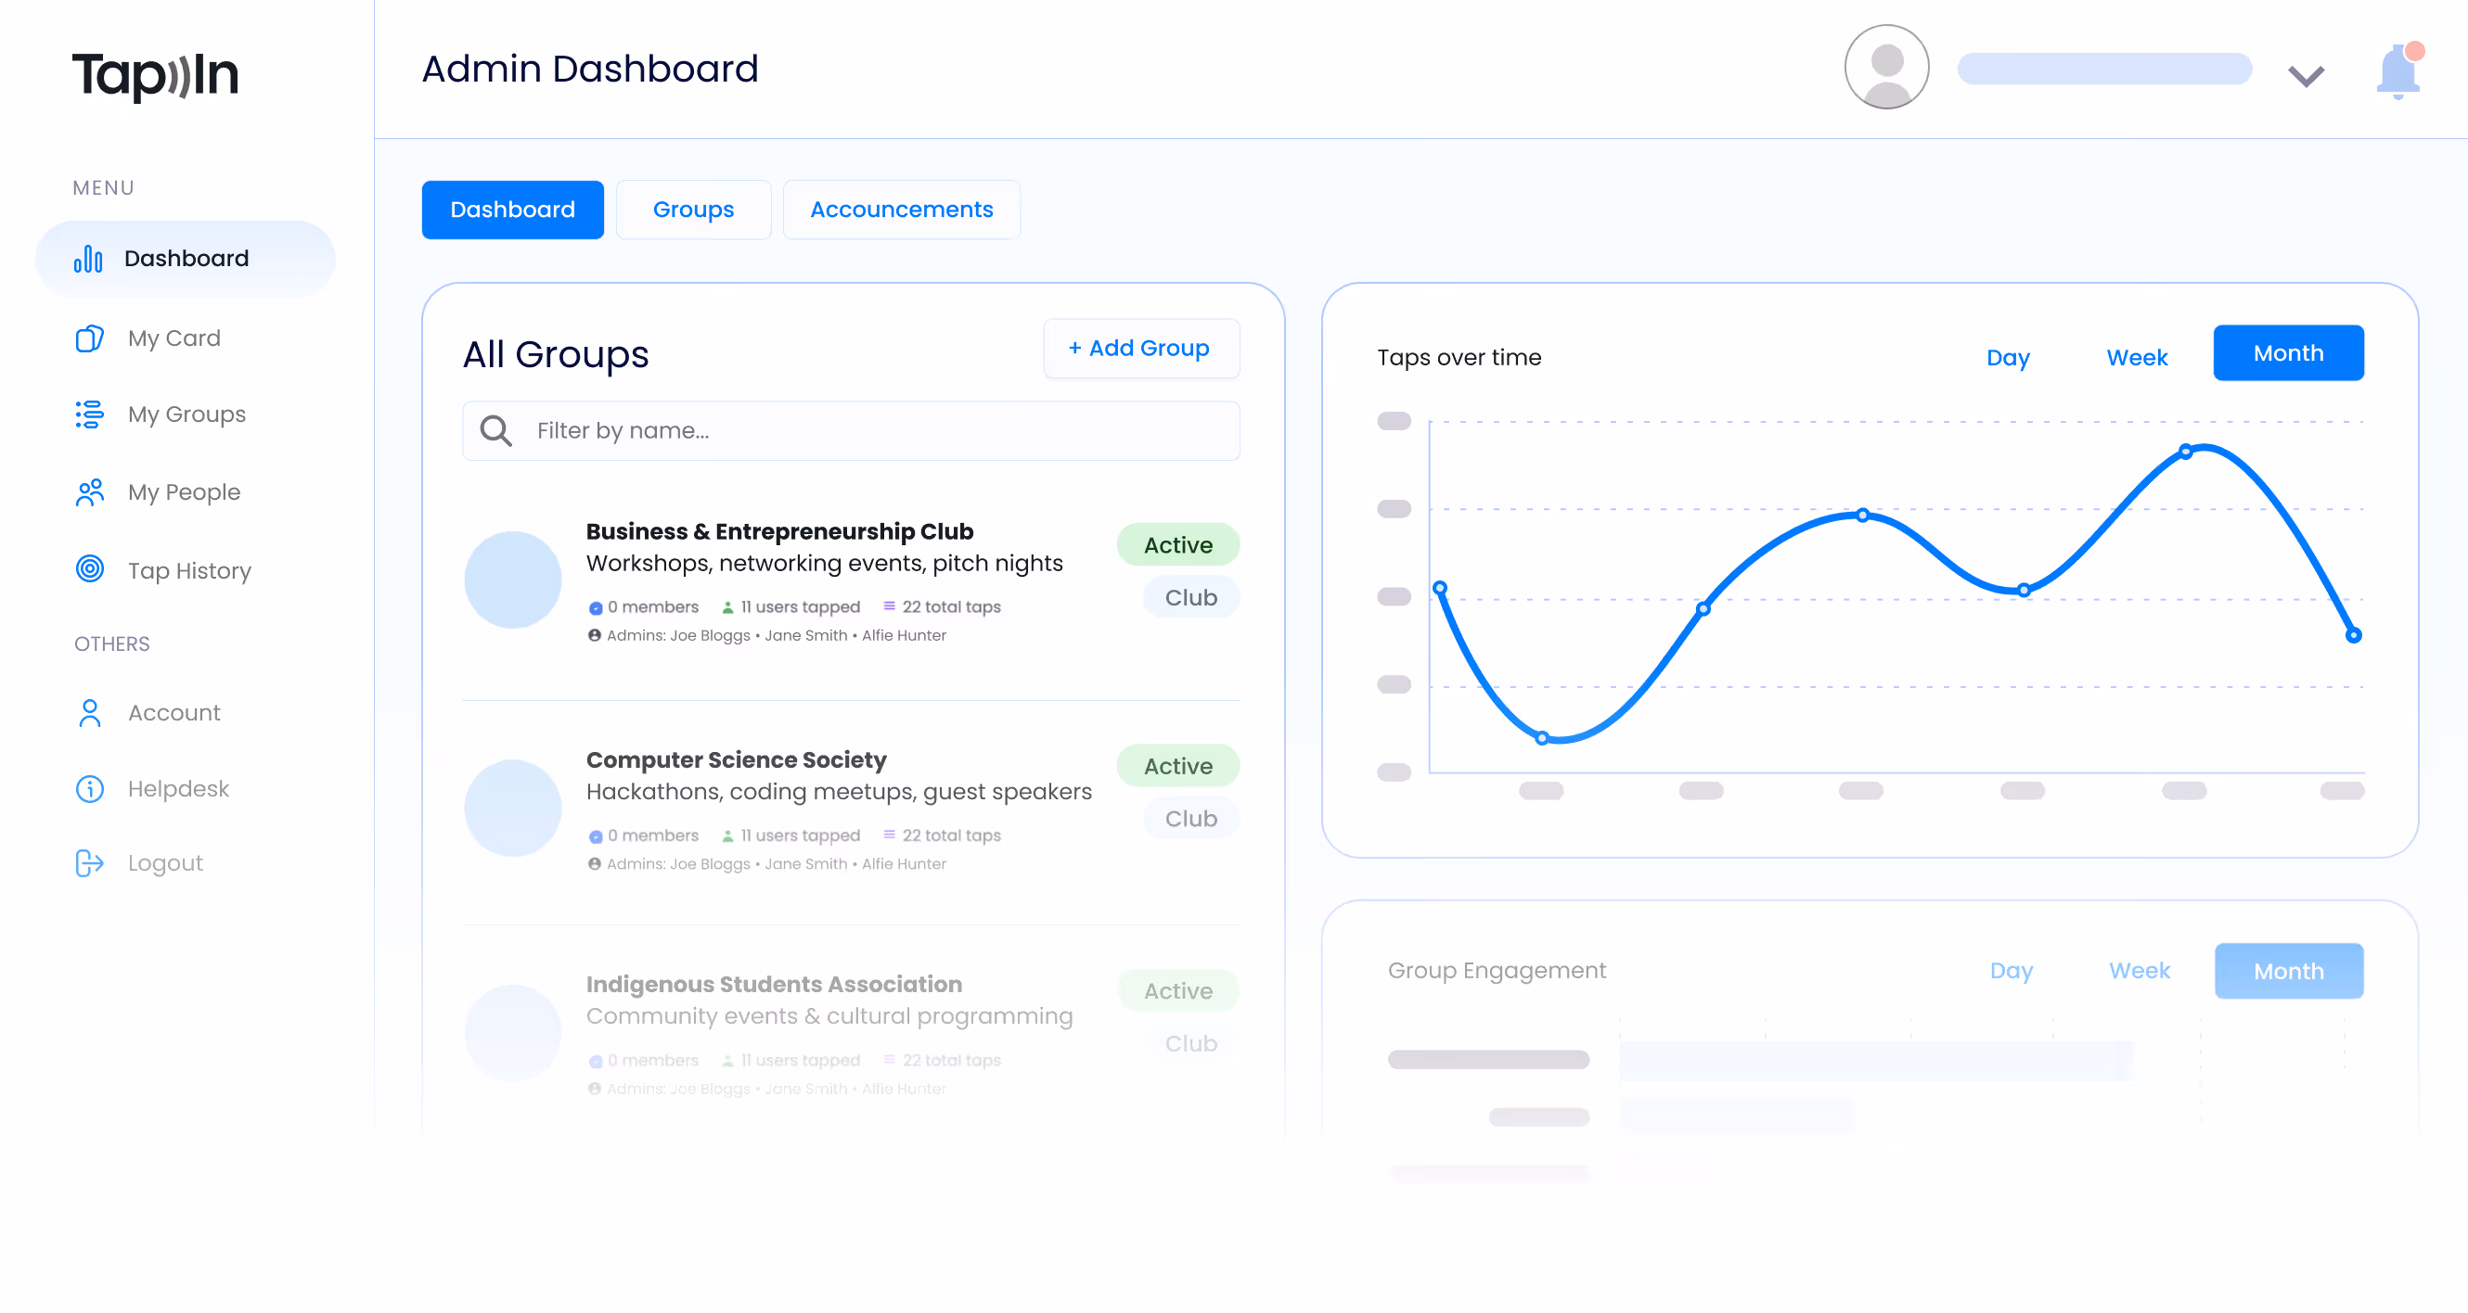The height and width of the screenshot is (1313, 2468).
Task: Switch Taps over time to Week view
Action: 2137,357
